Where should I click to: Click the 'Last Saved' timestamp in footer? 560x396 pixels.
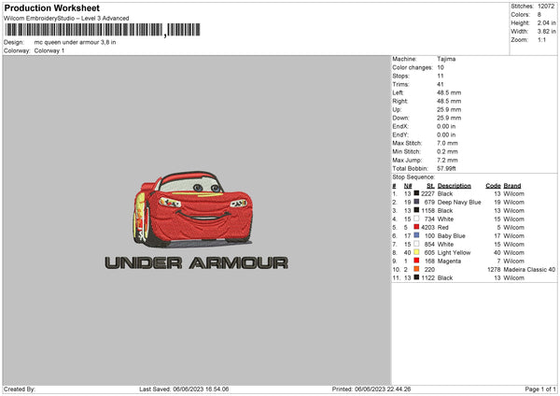point(184,389)
